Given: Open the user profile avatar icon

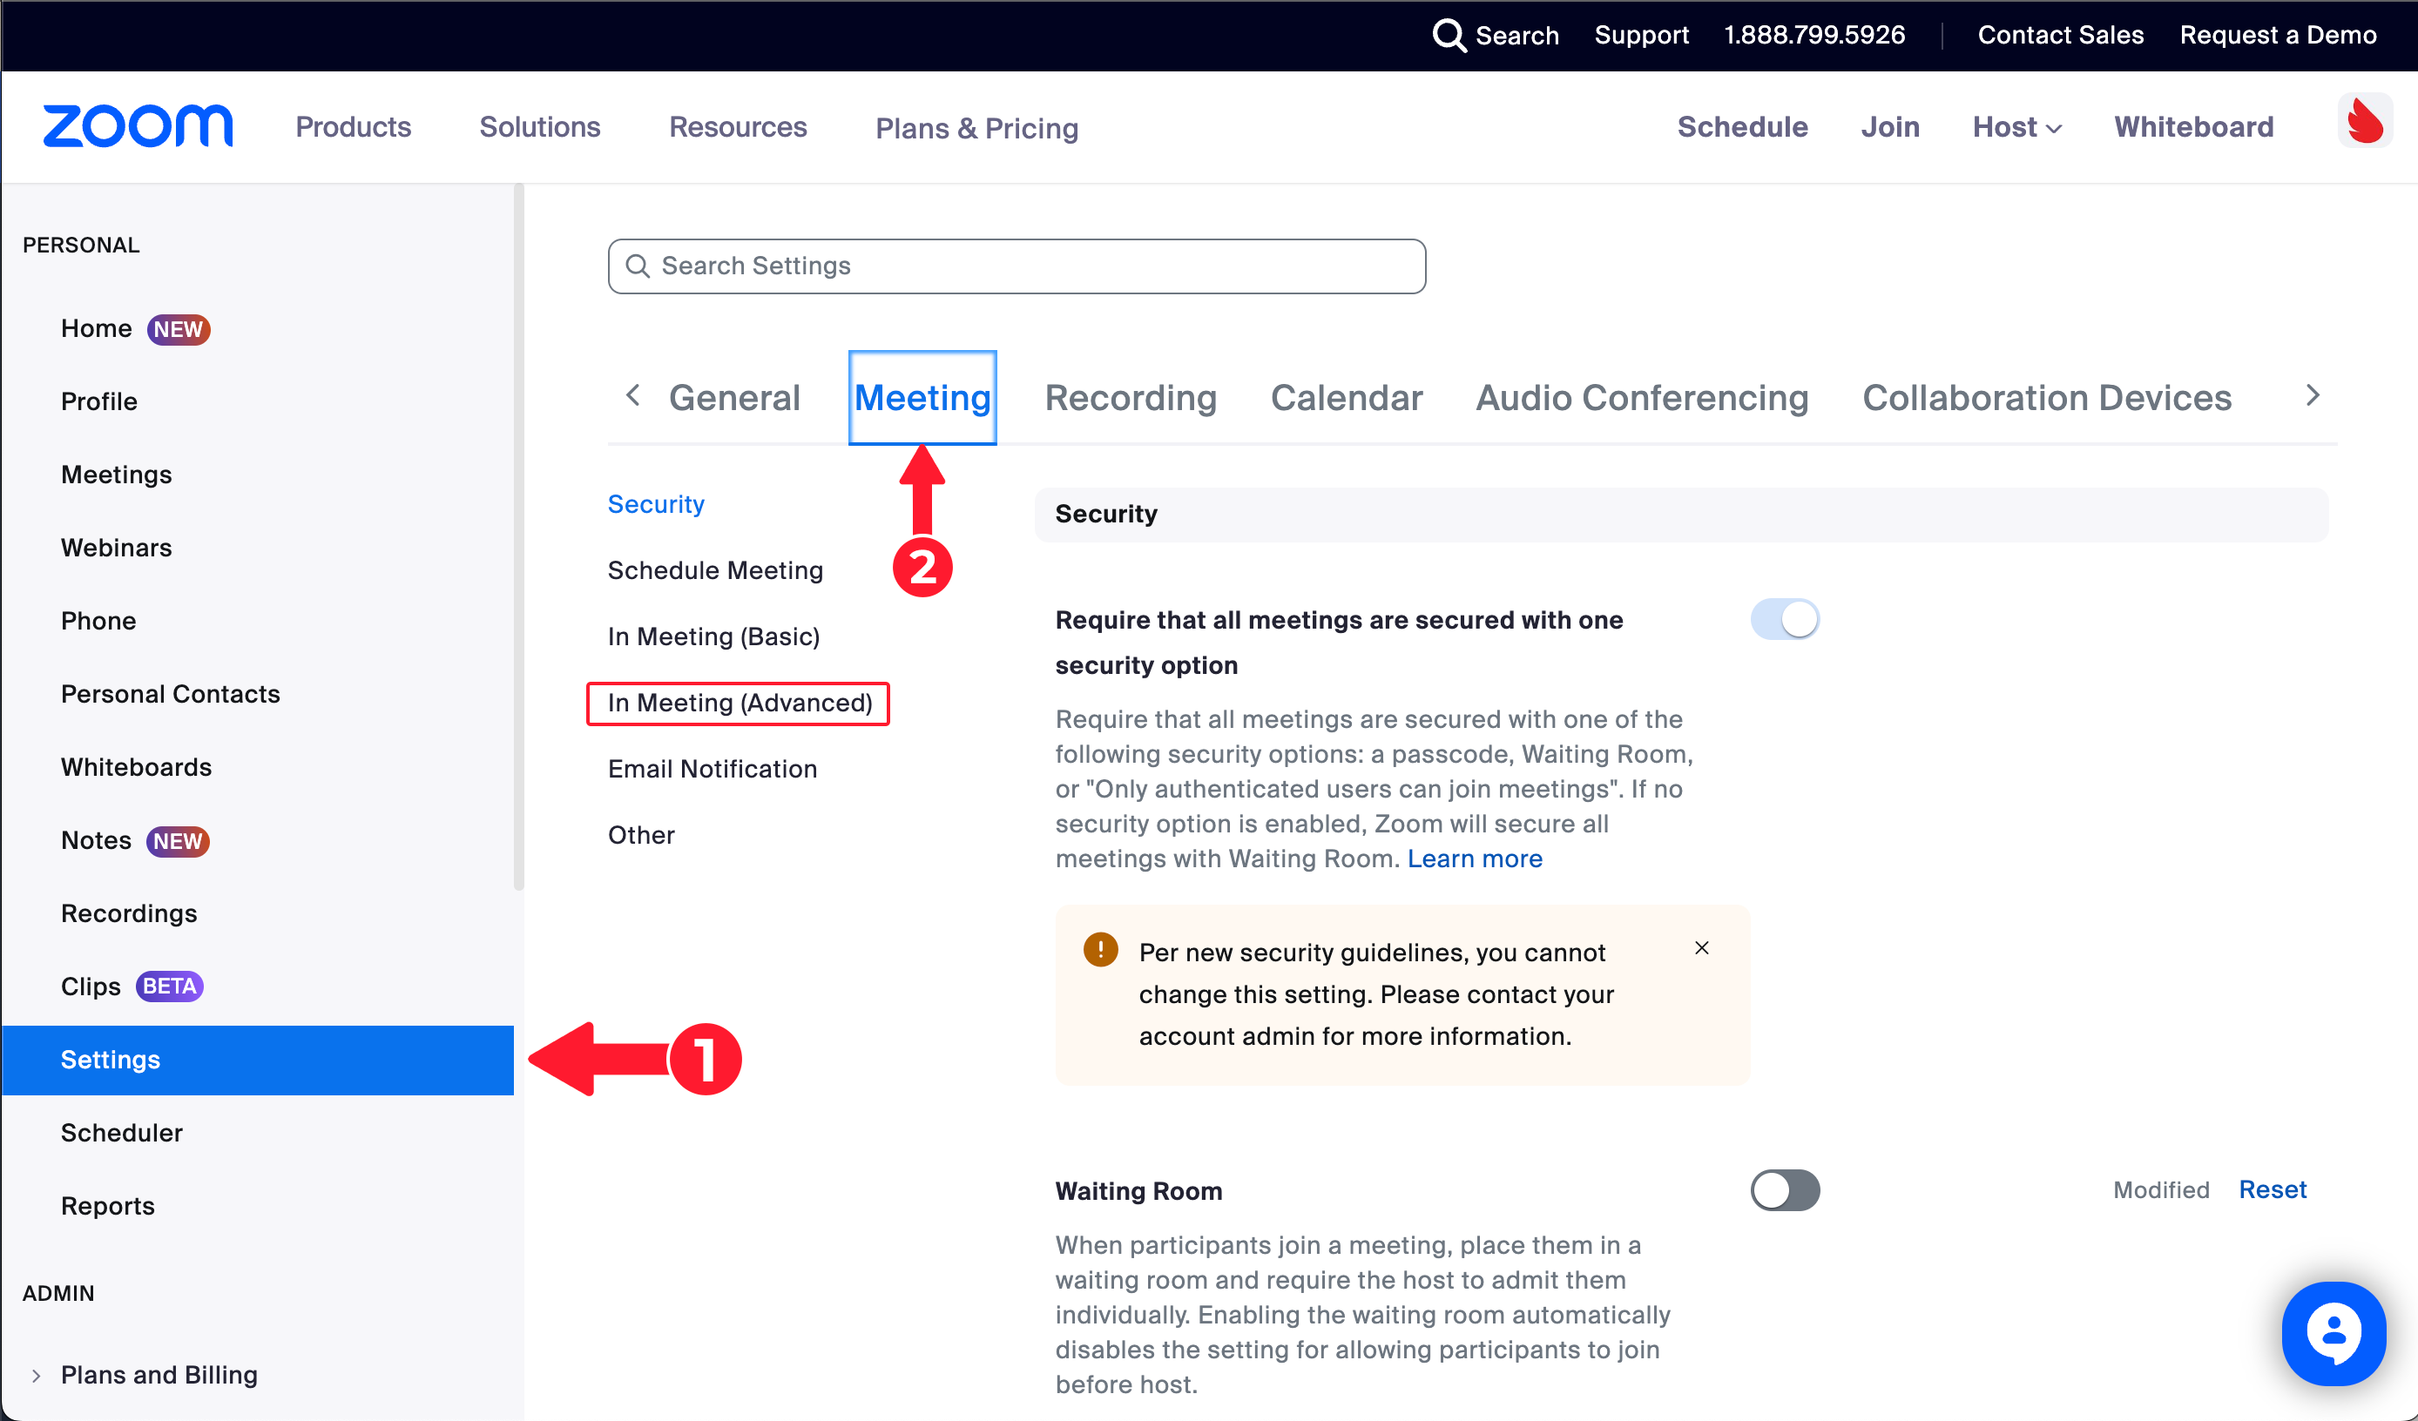Looking at the screenshot, I should click(x=2363, y=122).
